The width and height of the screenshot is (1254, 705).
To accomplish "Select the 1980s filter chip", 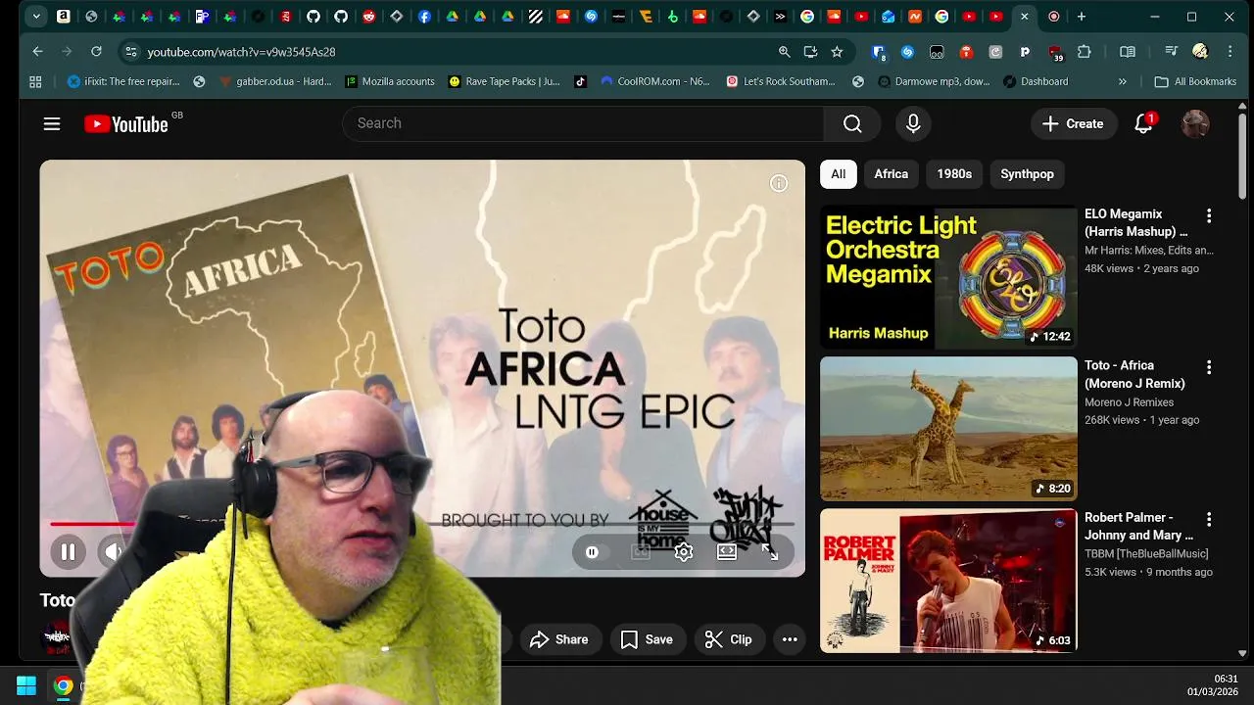I will [x=954, y=174].
